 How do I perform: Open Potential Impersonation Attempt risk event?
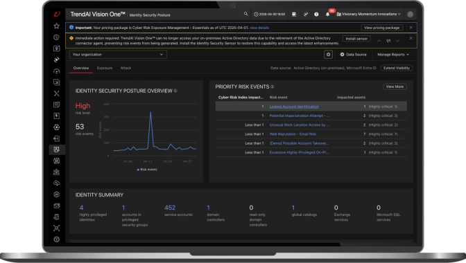coord(300,116)
